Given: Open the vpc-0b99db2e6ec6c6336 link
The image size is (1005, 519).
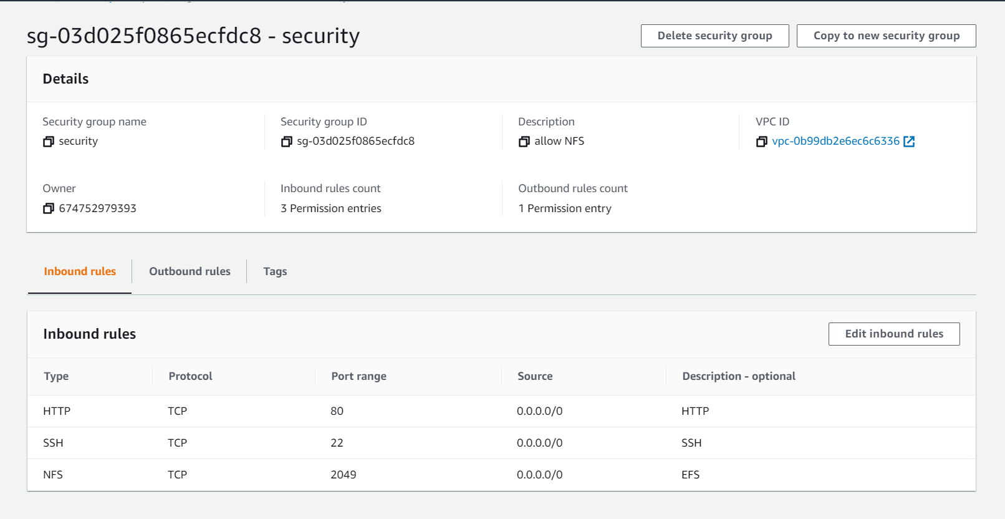Looking at the screenshot, I should (x=835, y=142).
